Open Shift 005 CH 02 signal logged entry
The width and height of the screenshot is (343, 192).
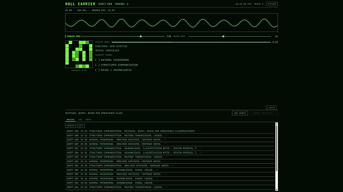[170, 170]
